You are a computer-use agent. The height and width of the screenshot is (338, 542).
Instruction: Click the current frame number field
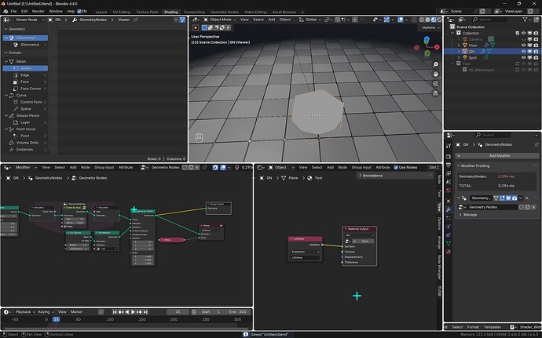(x=178, y=312)
